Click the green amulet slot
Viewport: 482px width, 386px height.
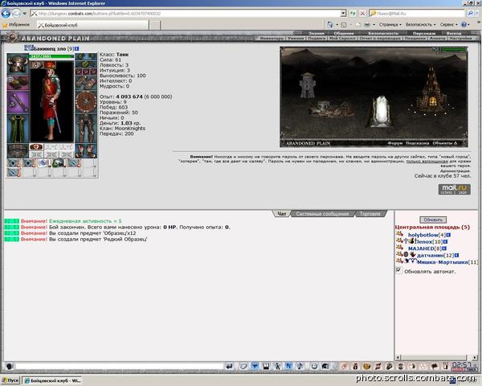[86, 64]
